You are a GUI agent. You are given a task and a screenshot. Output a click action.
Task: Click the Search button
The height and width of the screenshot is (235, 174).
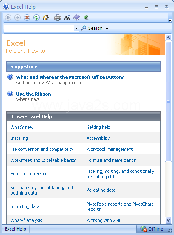[92, 28]
